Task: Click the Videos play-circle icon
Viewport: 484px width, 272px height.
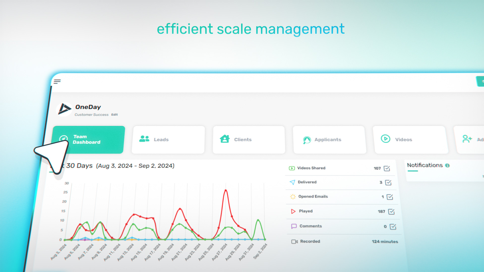Action: click(x=385, y=139)
